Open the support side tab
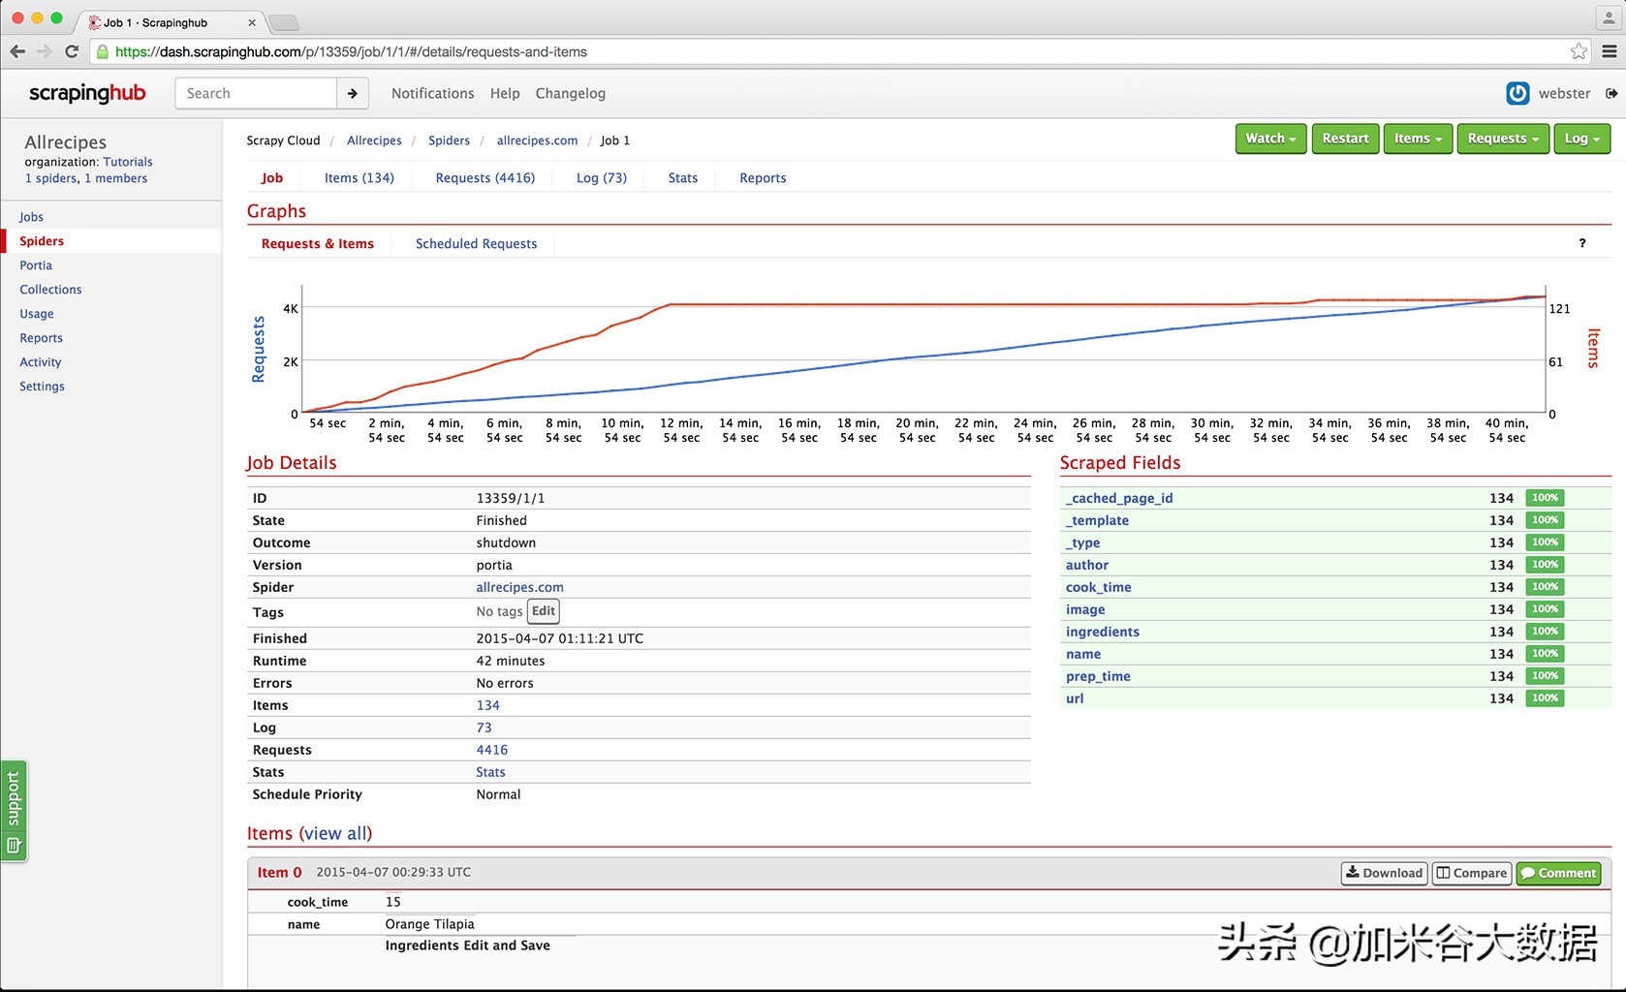1626x992 pixels. tap(14, 811)
